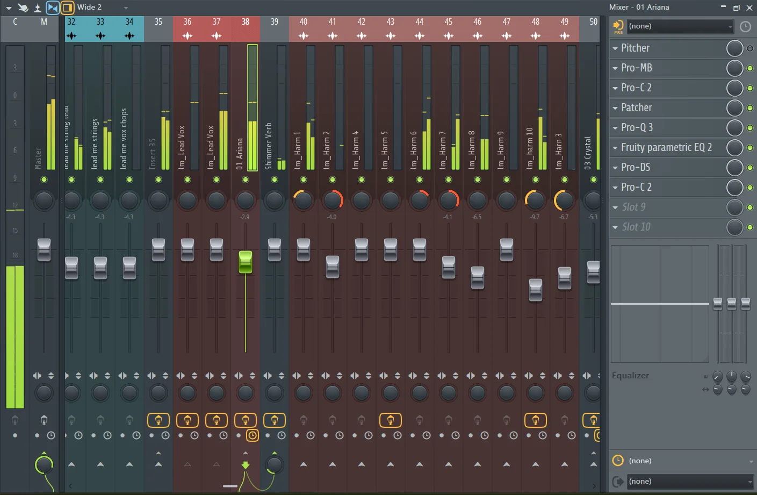Mute the 01 Ariana track
757x495 pixels.
(246, 180)
